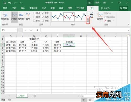Save the workbook with the floppy disk icon
The image size is (131, 102).
point(5,3)
